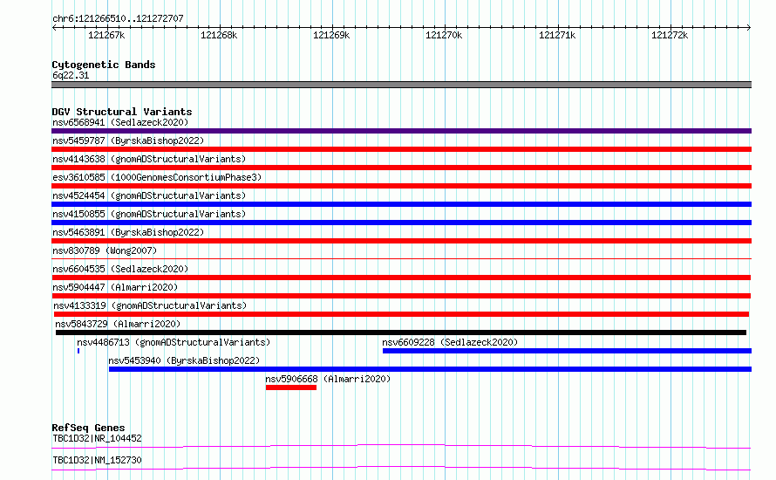Select the red nsv4143638 variant bar
Screen dimensions: 776x480
[401, 168]
